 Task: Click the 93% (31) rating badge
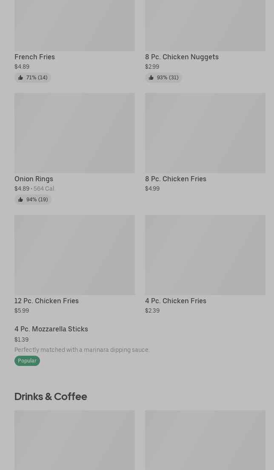click(168, 78)
